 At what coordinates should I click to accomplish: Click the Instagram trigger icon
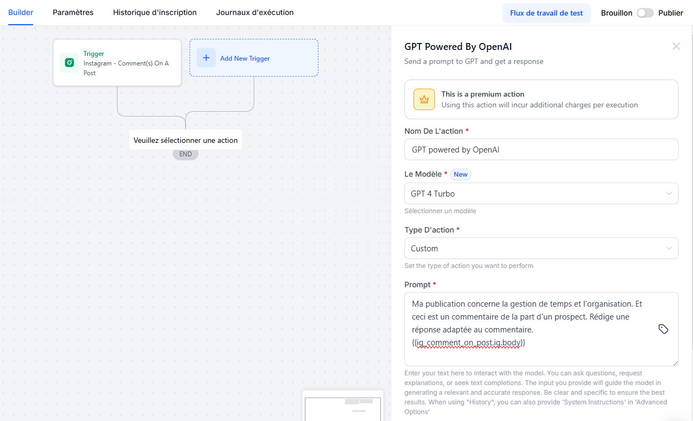(69, 63)
